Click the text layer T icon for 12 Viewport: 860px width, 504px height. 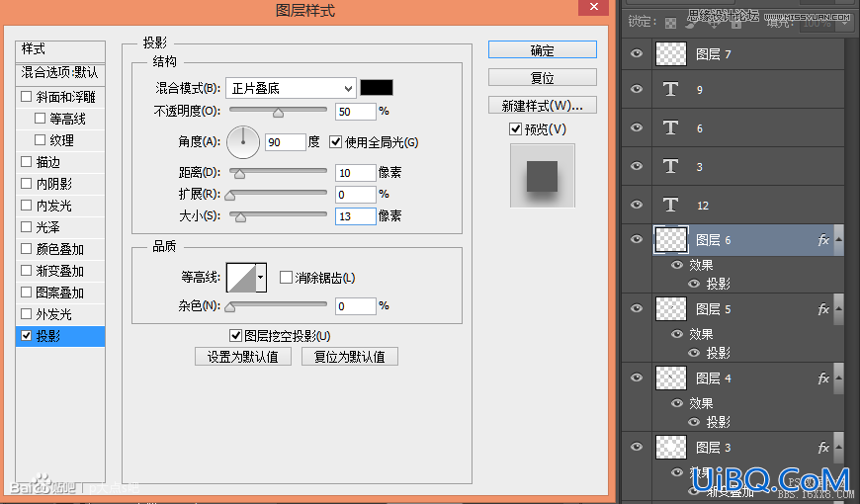670,205
